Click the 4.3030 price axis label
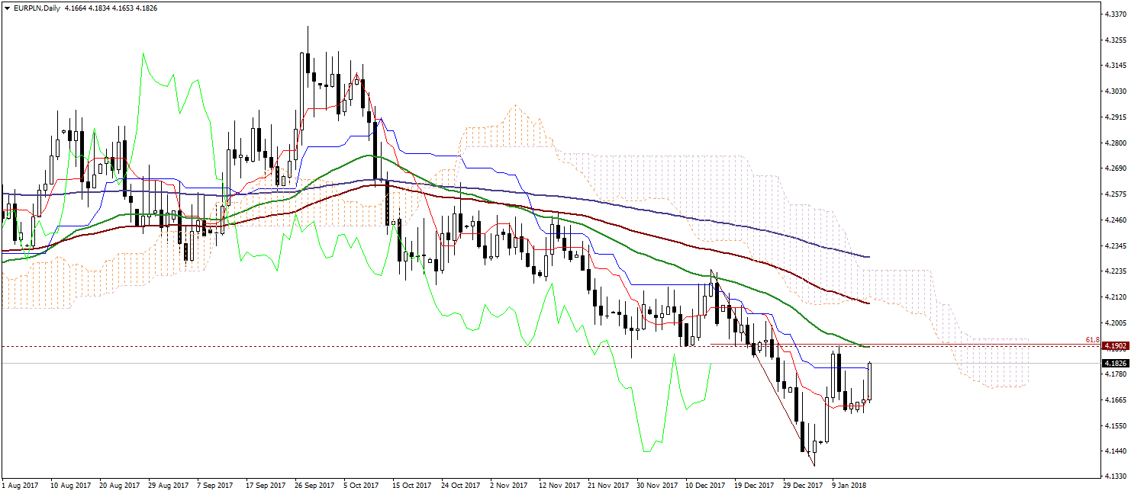Screen dimensions: 1131x494 (x=1115, y=91)
